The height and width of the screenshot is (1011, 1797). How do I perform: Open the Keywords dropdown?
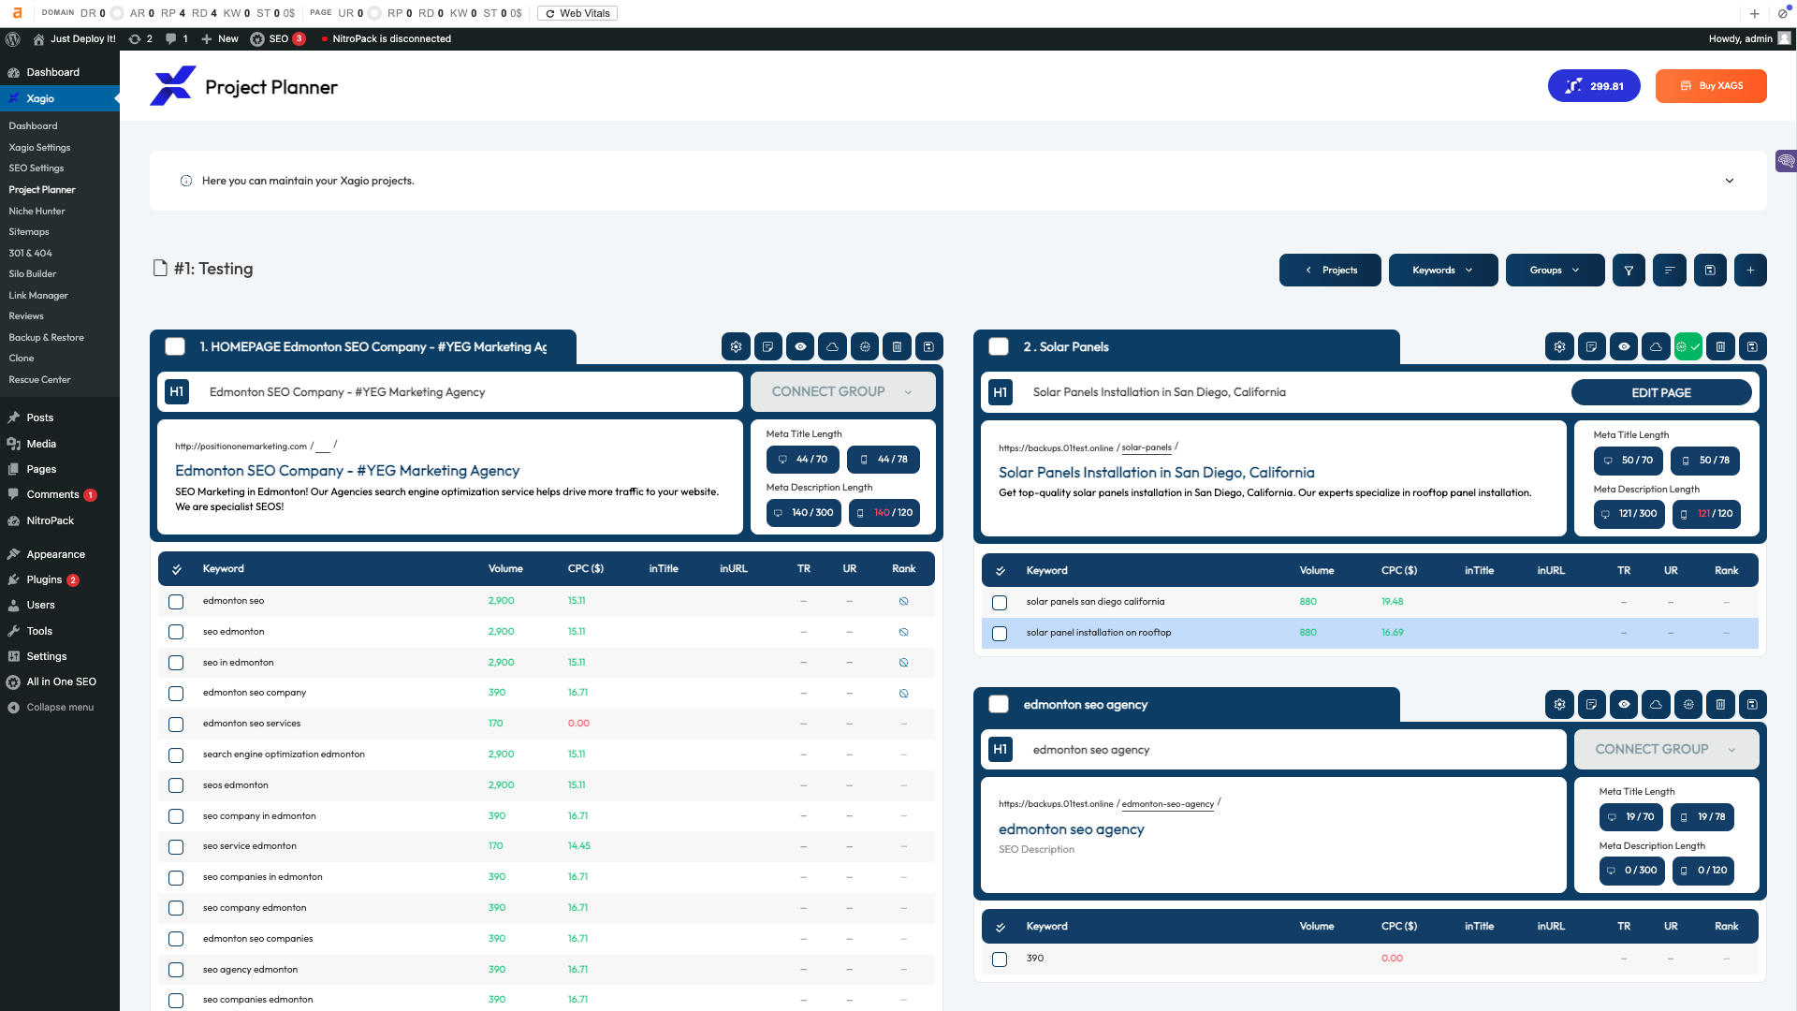(1442, 270)
